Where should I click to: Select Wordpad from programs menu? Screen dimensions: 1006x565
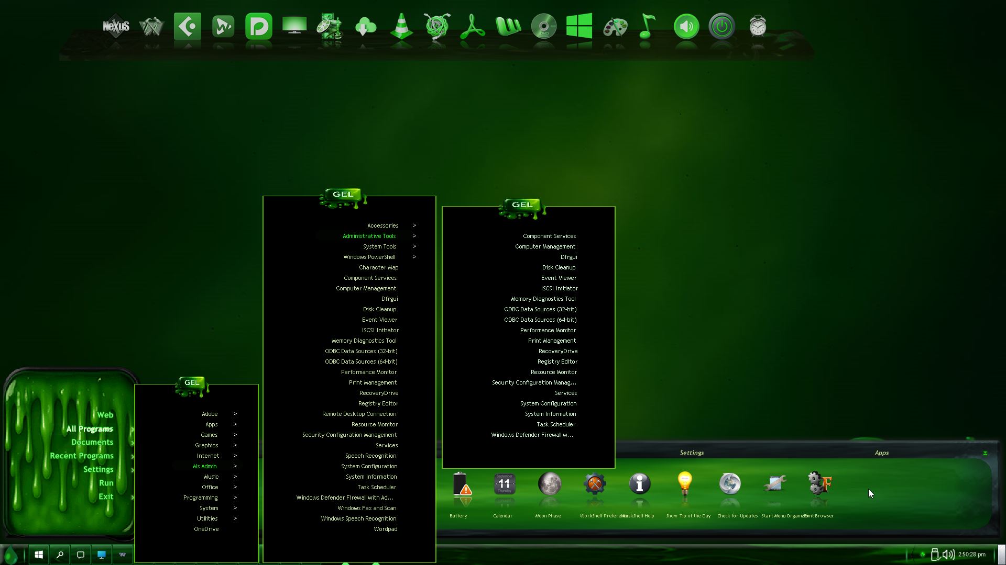385,529
